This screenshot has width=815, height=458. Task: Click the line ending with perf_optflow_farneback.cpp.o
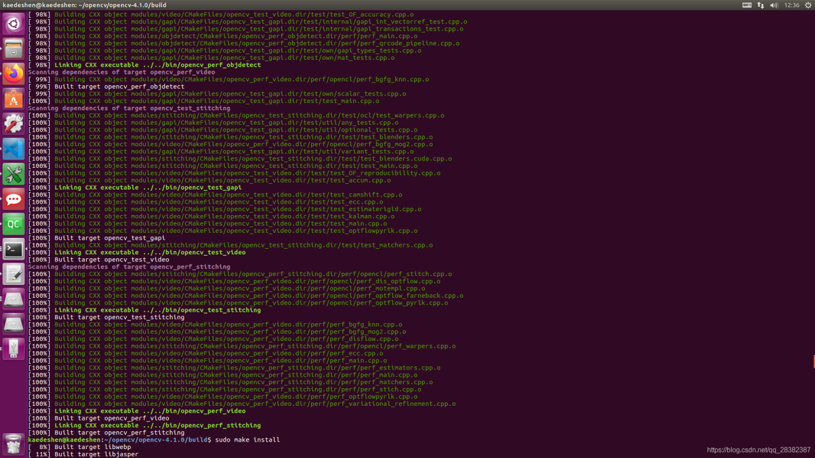(x=246, y=296)
